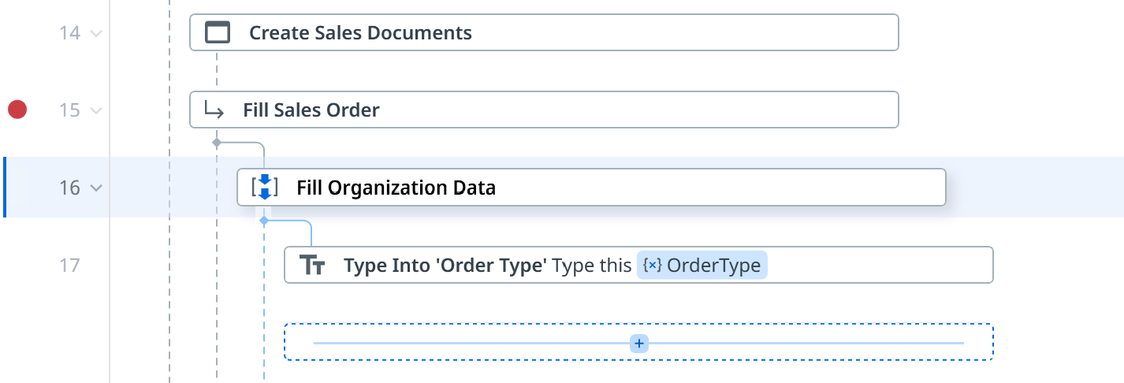Expand the chevron next to line 14

pyautogui.click(x=96, y=33)
